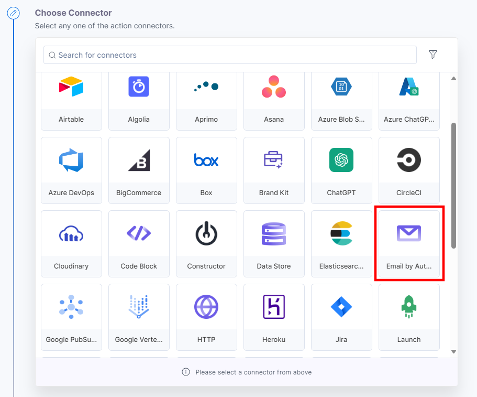Choose the Jira connector icon
This screenshot has height=397, width=477.
pos(341,307)
